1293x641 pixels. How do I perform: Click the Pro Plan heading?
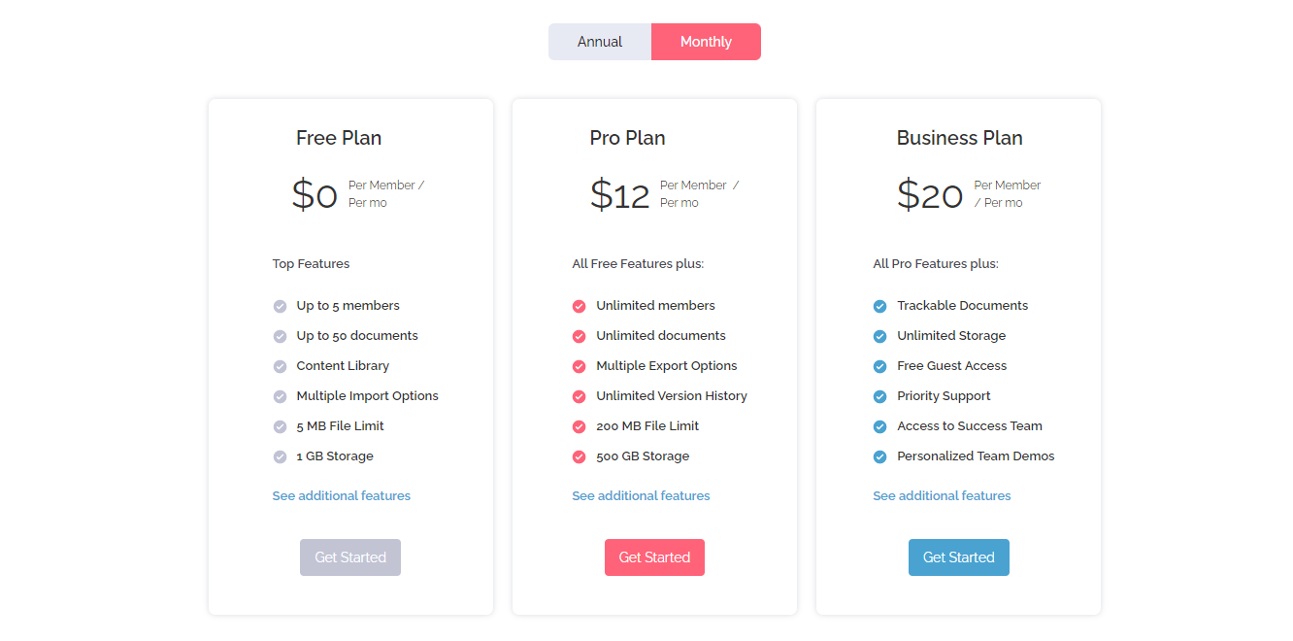pyautogui.click(x=627, y=138)
